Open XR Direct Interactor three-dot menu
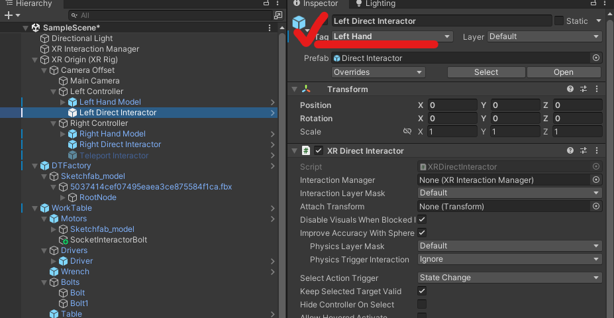 tap(596, 150)
